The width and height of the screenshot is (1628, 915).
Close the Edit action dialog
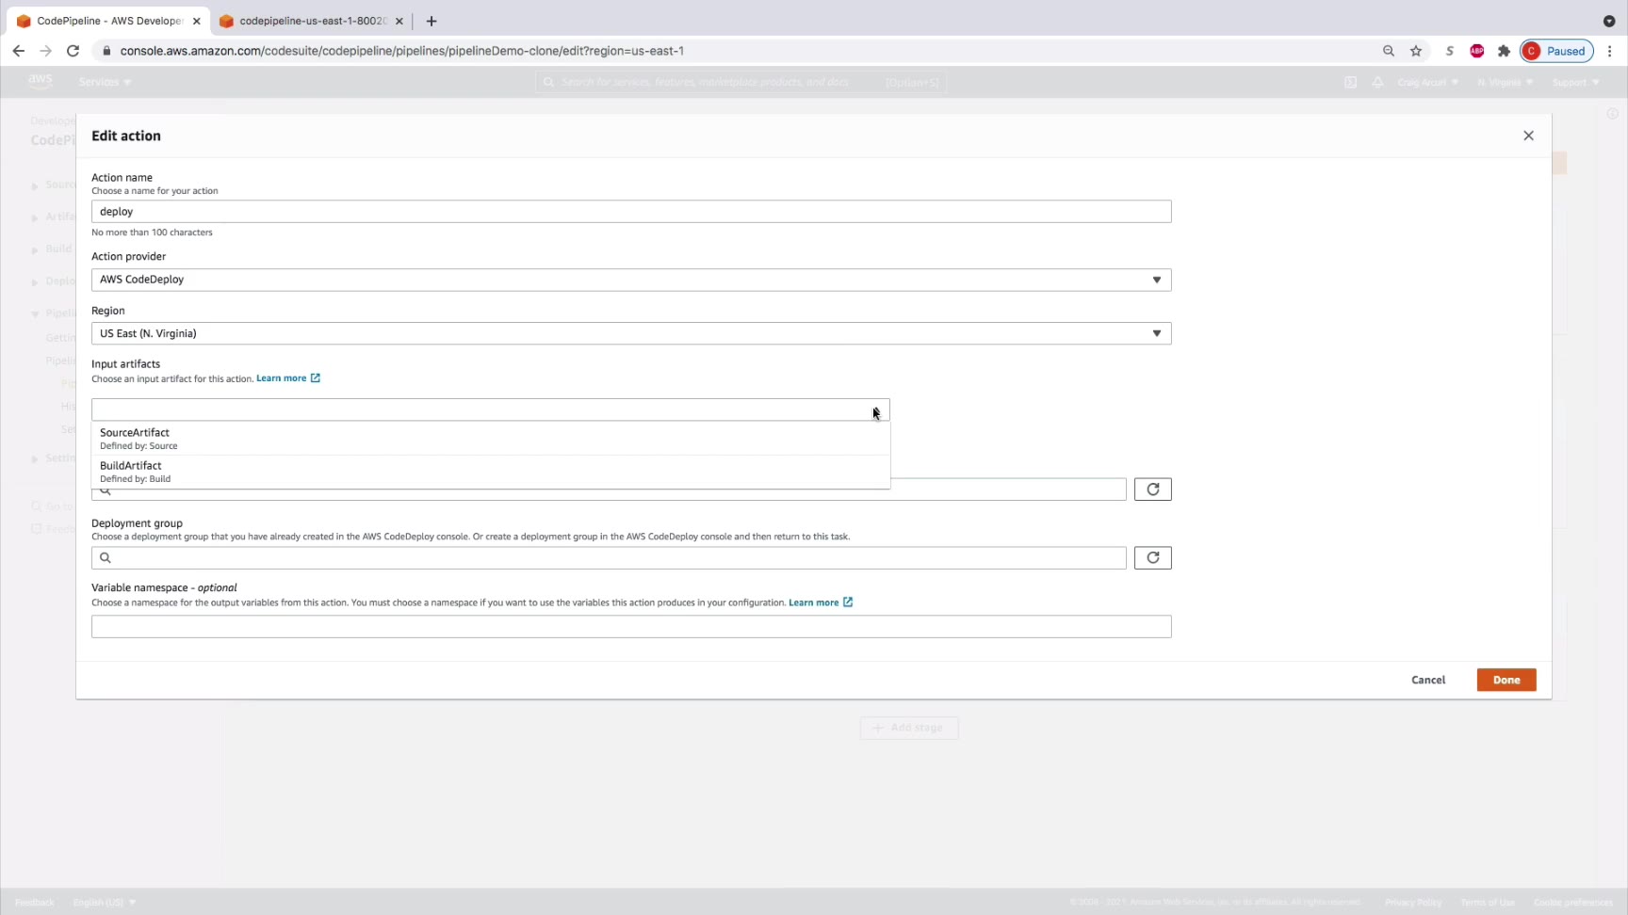1528,136
